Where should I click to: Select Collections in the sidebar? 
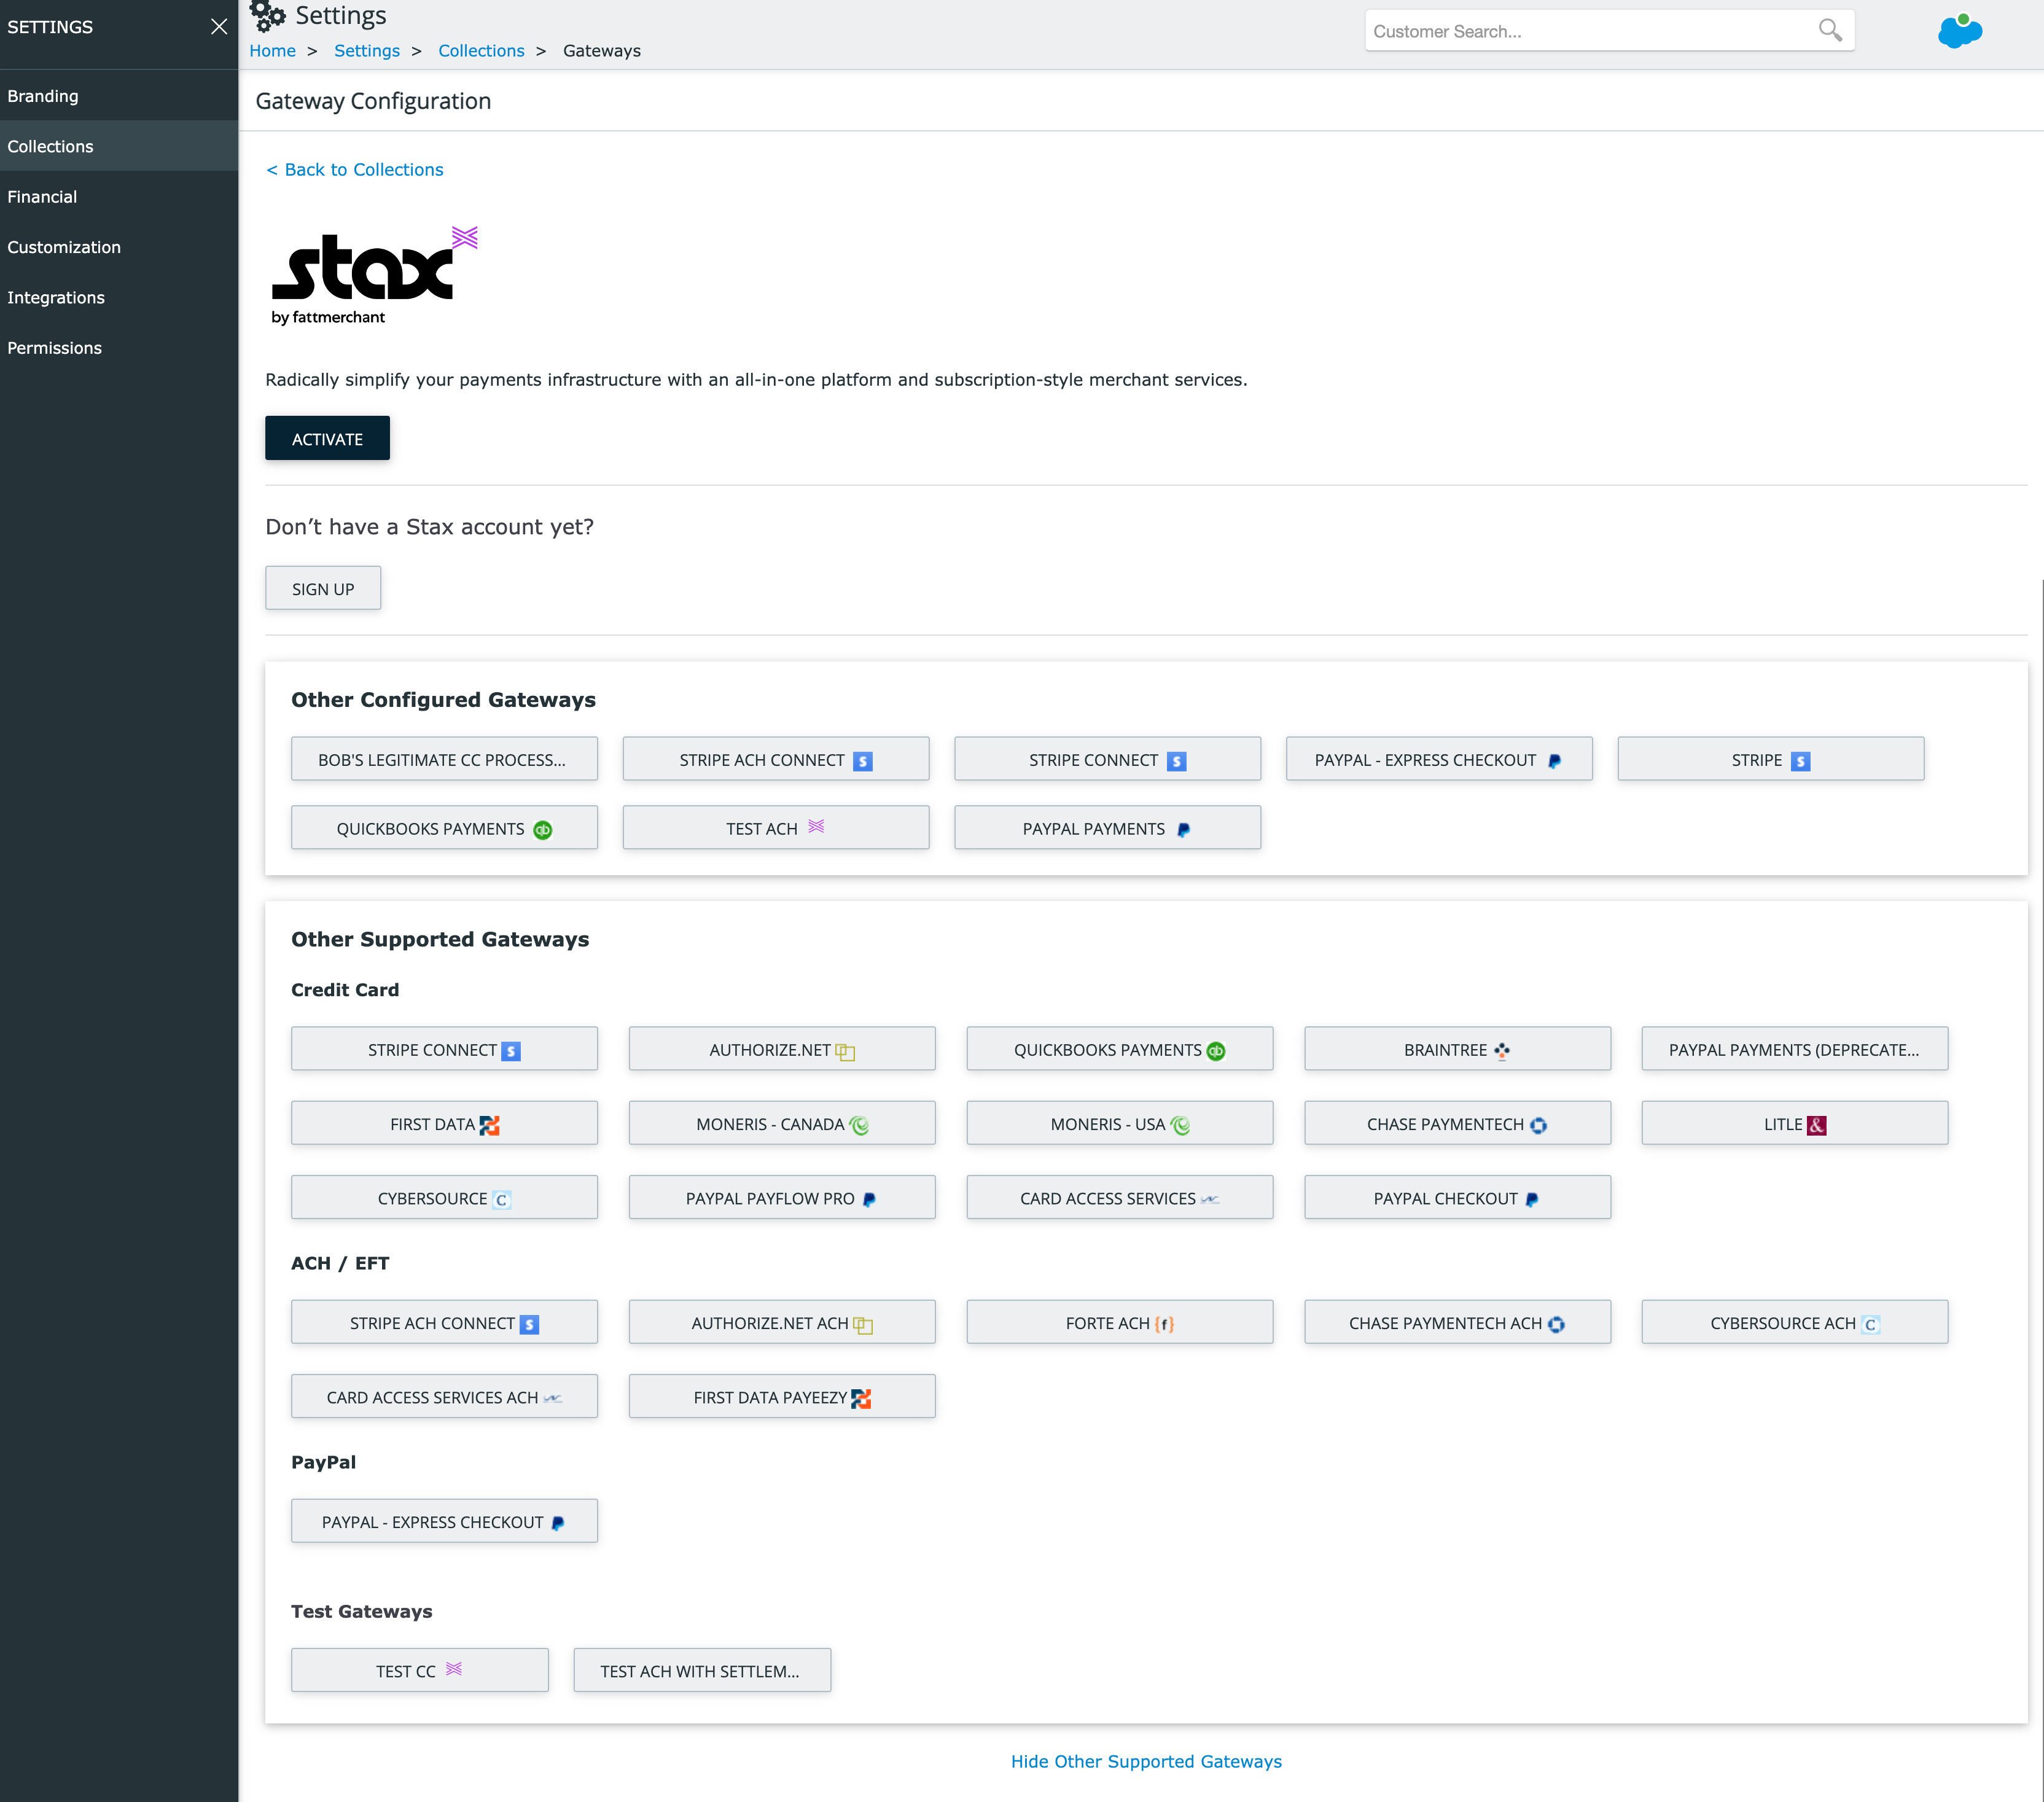[x=119, y=146]
